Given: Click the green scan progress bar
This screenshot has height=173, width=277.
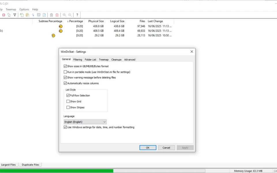Looking at the screenshot, I should 57,171.
